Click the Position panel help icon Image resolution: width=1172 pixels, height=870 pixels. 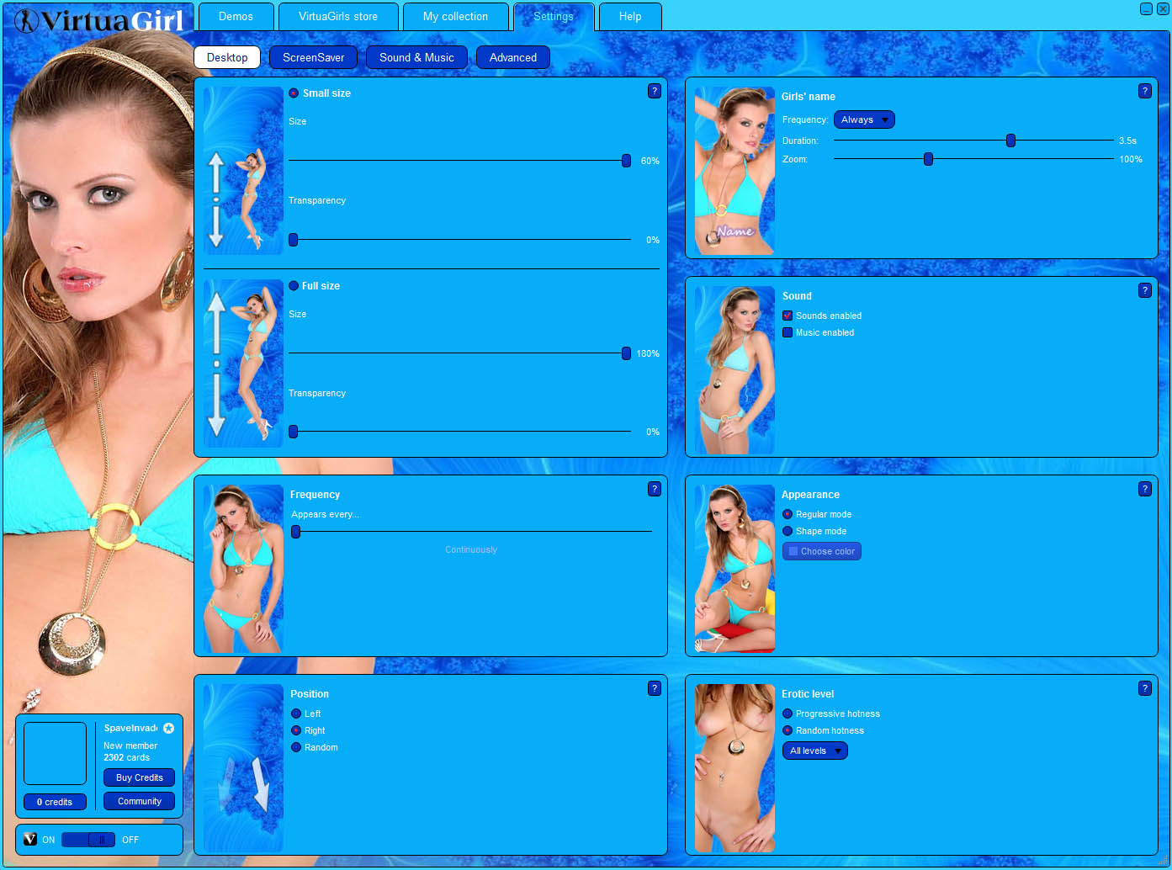click(x=654, y=688)
